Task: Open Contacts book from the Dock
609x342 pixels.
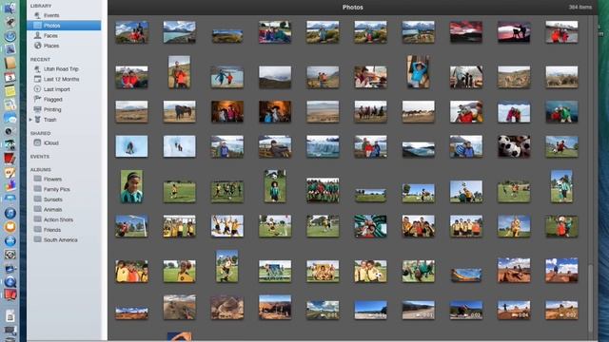Action: (10, 63)
